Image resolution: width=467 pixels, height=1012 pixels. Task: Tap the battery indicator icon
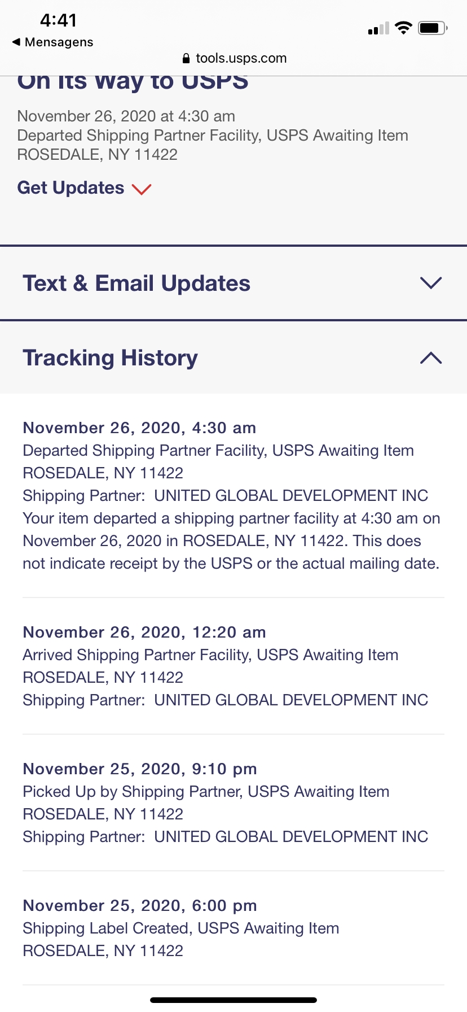coord(433,28)
